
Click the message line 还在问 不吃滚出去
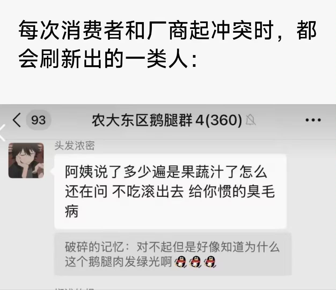pyautogui.click(x=124, y=191)
